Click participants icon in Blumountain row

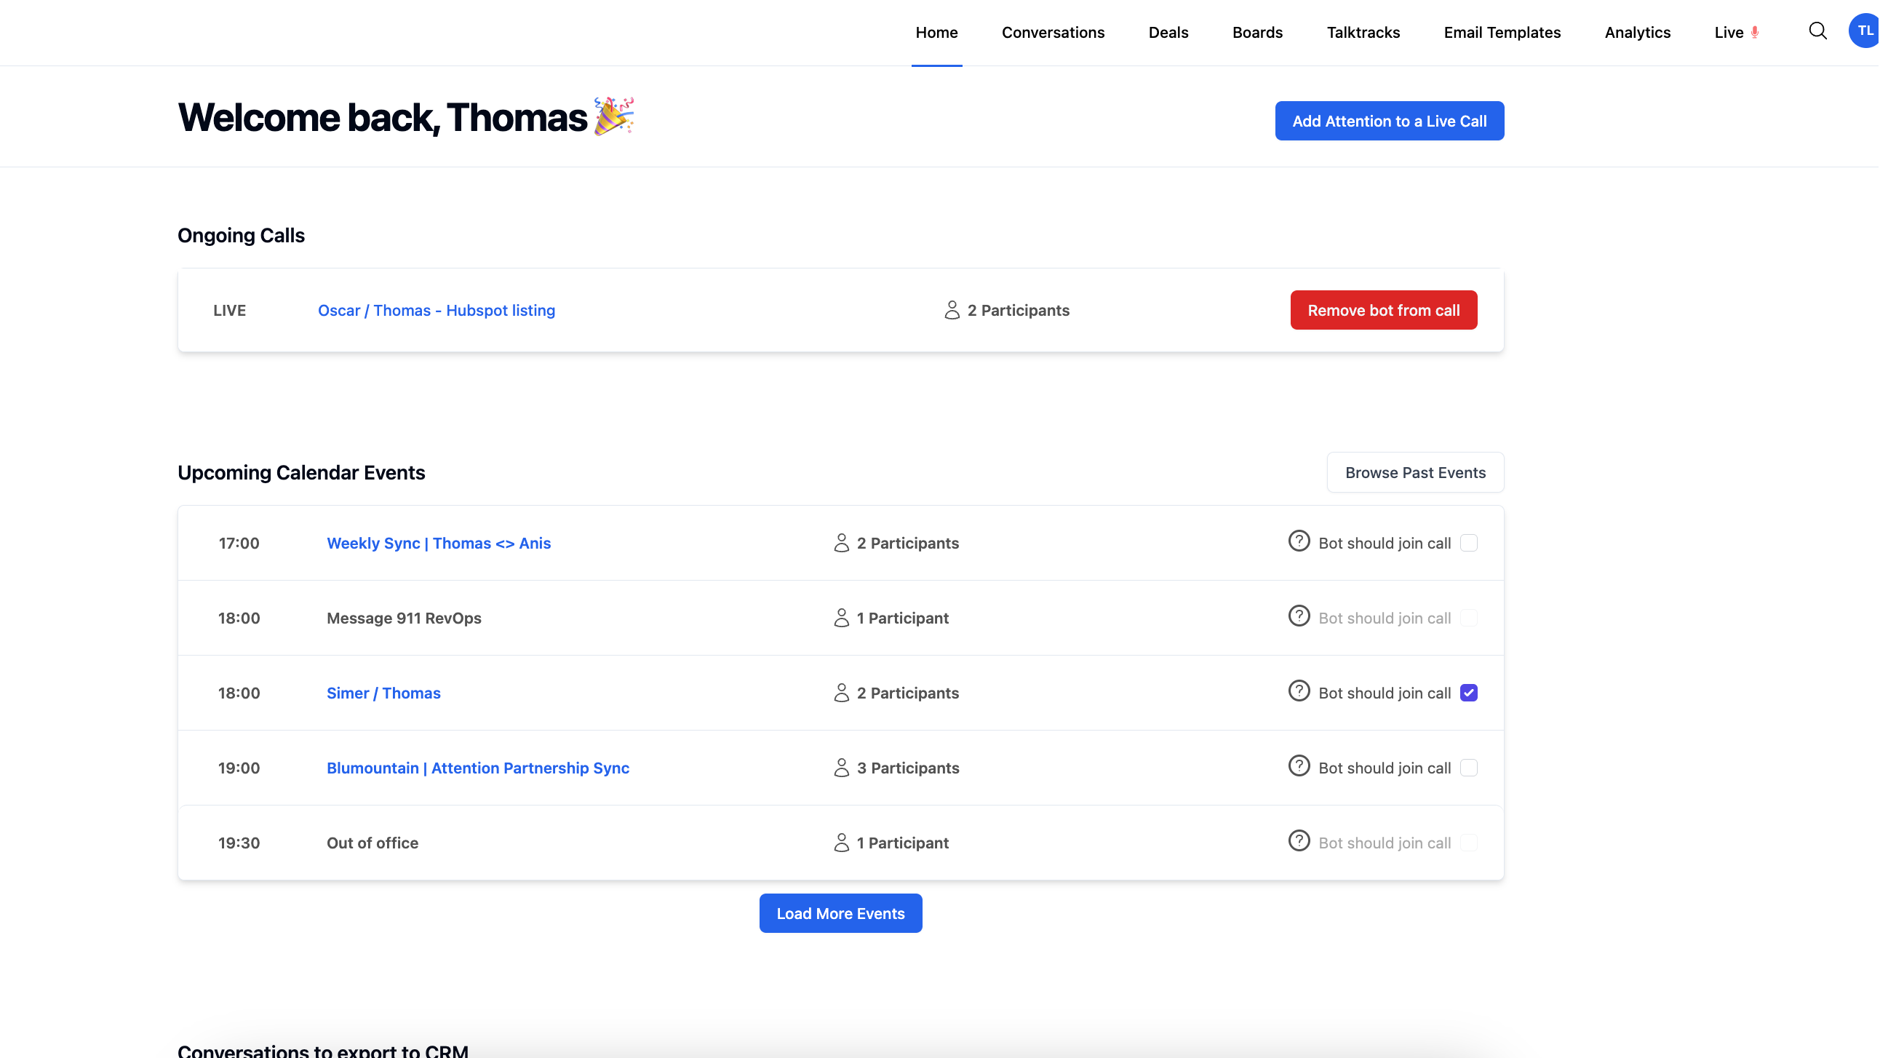pos(842,768)
